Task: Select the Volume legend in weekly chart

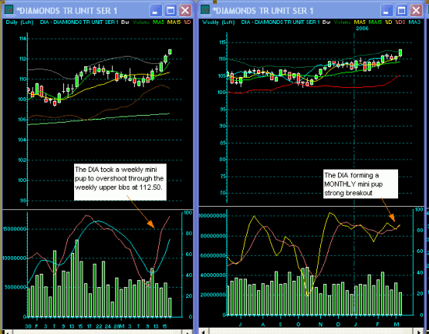Action: point(343,22)
